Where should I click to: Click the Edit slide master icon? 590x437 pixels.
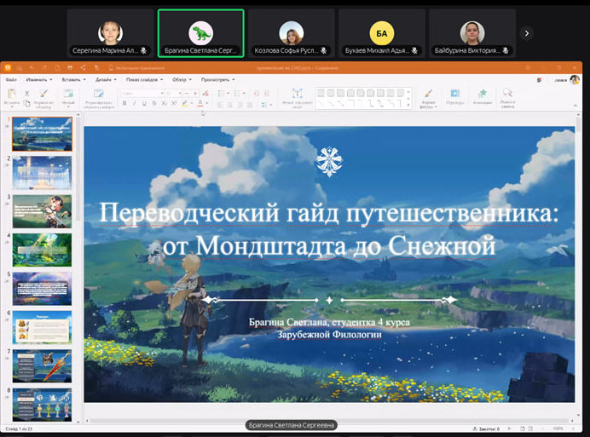[x=99, y=94]
